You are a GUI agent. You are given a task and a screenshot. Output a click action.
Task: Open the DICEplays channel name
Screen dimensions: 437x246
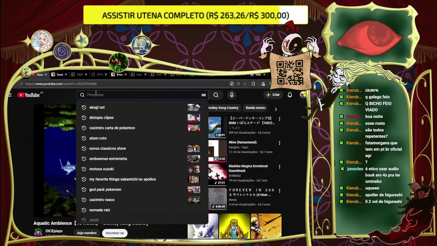point(54,231)
